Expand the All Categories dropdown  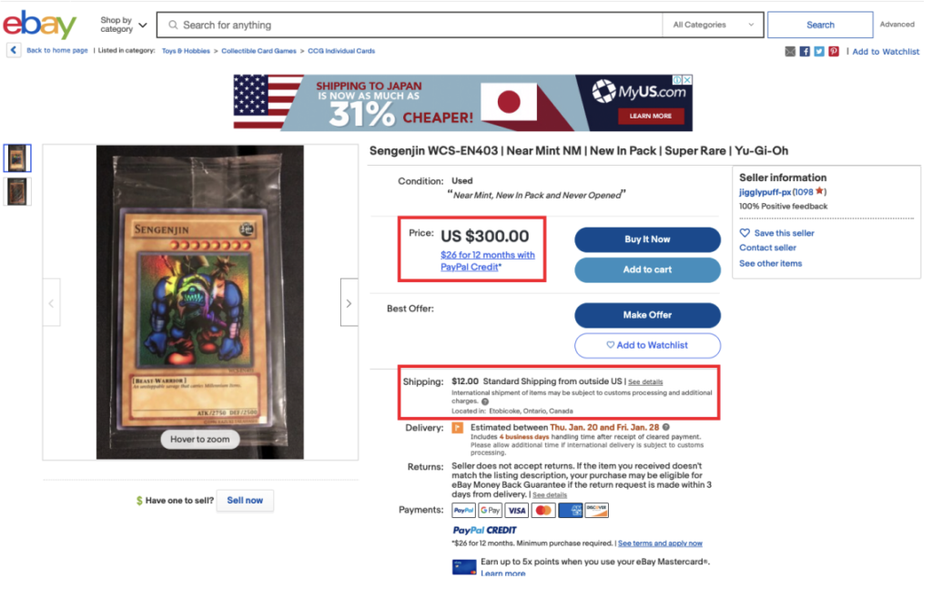pos(713,25)
